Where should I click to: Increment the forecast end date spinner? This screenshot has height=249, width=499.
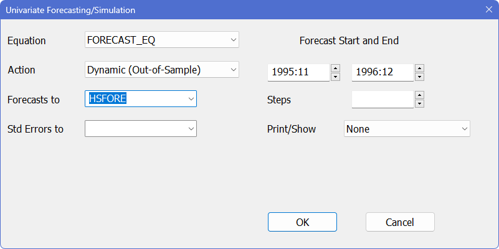click(x=419, y=68)
